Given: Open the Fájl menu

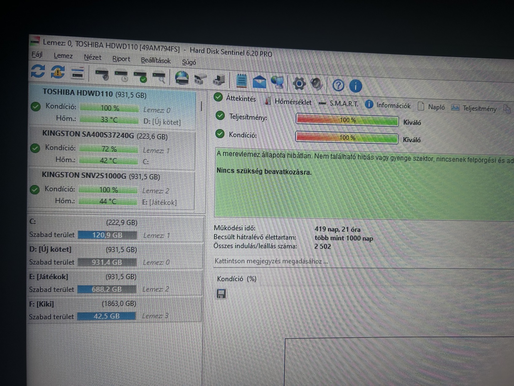Looking at the screenshot, I should [x=37, y=55].
